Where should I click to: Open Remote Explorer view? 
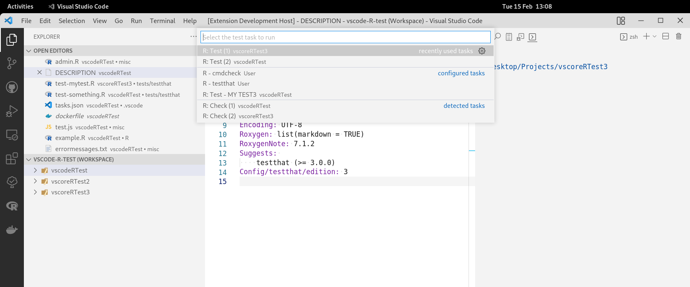pyautogui.click(x=12, y=135)
